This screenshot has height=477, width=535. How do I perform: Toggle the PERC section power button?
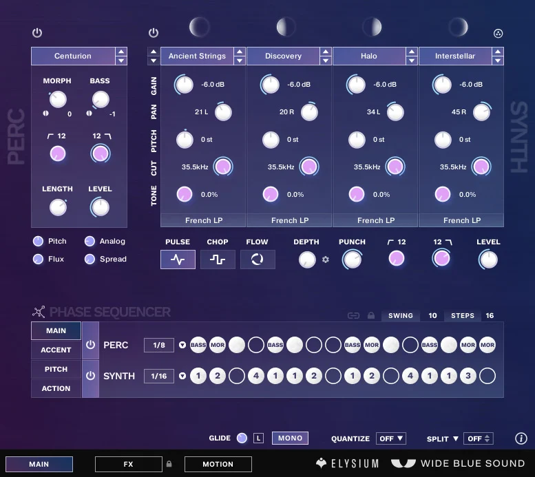[x=37, y=33]
